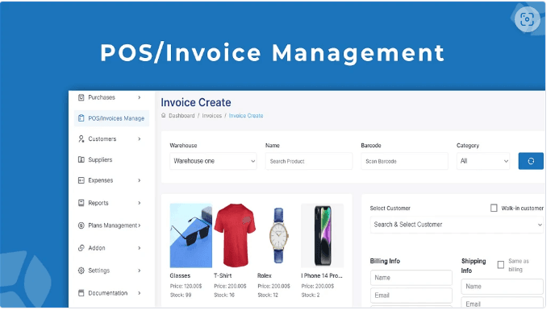This screenshot has width=559, height=314.
Task: Open Addon menu item
Action: click(x=97, y=248)
